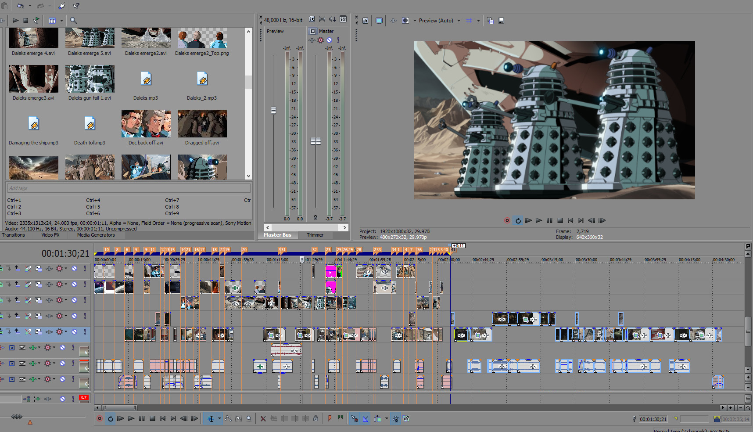
Task: Save preview snapshot to file
Action: pyautogui.click(x=501, y=21)
